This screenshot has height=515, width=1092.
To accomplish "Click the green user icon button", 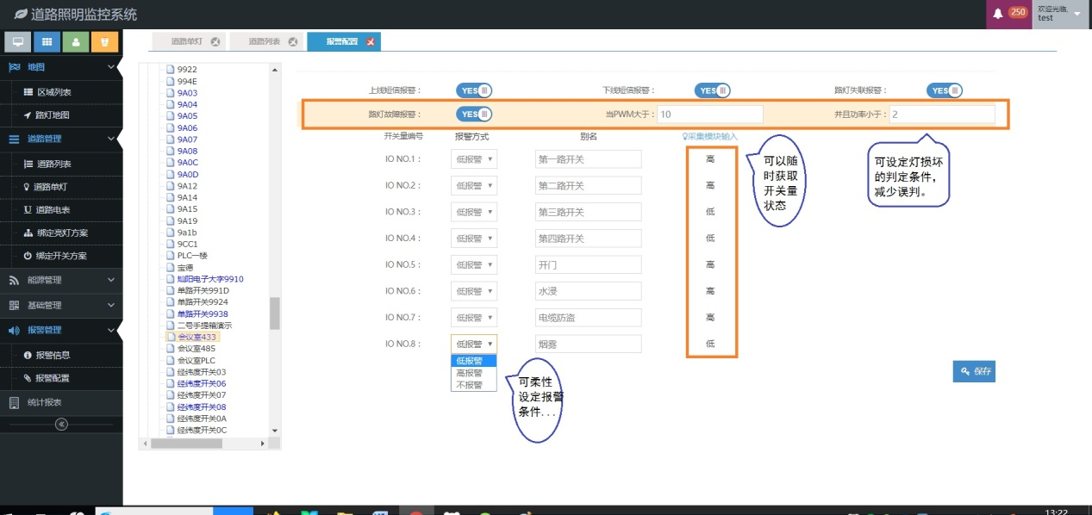I will [x=76, y=41].
